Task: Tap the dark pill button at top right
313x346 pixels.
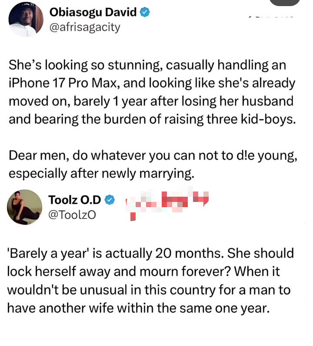Action: (284, 3)
